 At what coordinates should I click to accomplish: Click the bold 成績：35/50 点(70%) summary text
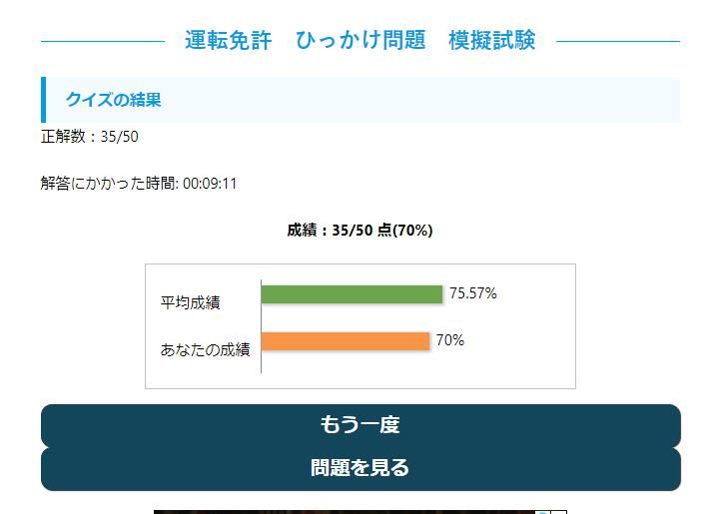360,231
